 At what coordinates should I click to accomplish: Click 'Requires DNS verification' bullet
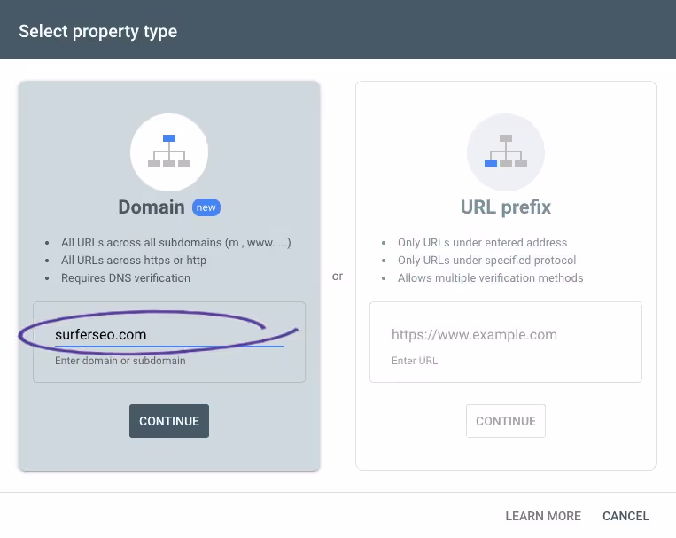pyautogui.click(x=126, y=277)
